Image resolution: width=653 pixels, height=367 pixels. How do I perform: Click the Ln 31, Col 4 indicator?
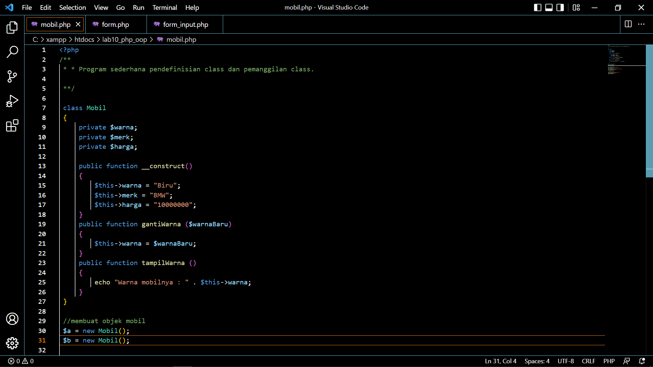pyautogui.click(x=500, y=361)
